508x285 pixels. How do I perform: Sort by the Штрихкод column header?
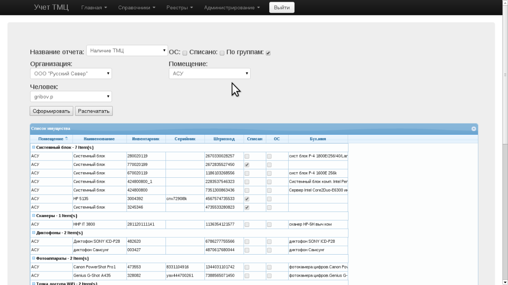(x=224, y=139)
